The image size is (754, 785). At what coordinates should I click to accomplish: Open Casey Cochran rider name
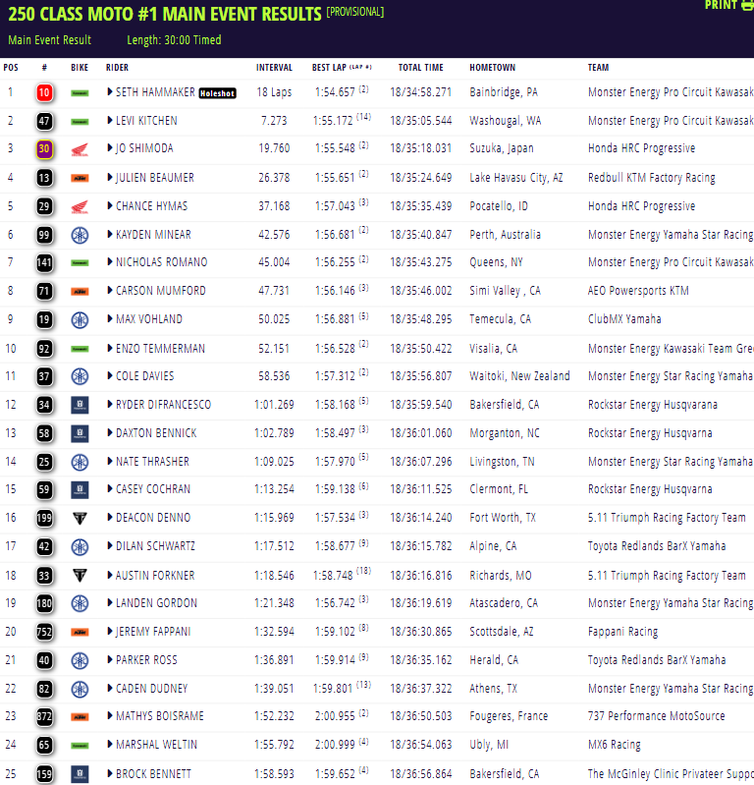click(x=153, y=489)
